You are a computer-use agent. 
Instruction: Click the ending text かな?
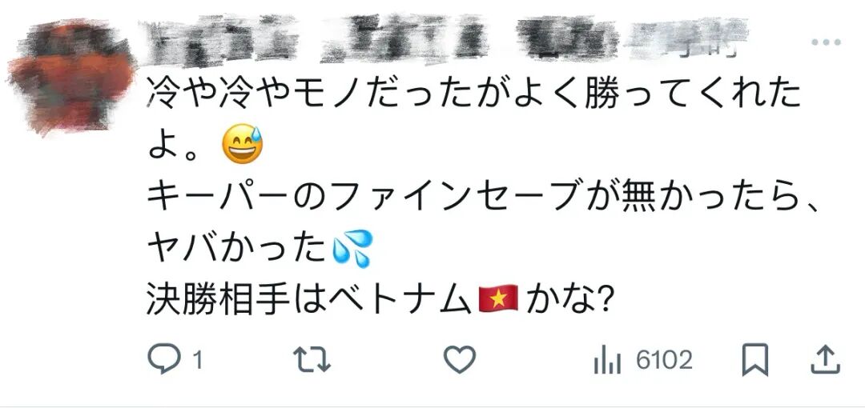570,301
